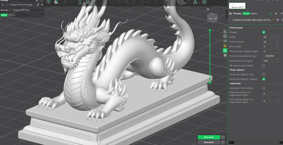Viewport: 283px width, 145px height.
Task: Open the Assembly puzzle tool icon
Action: click(x=204, y=2)
